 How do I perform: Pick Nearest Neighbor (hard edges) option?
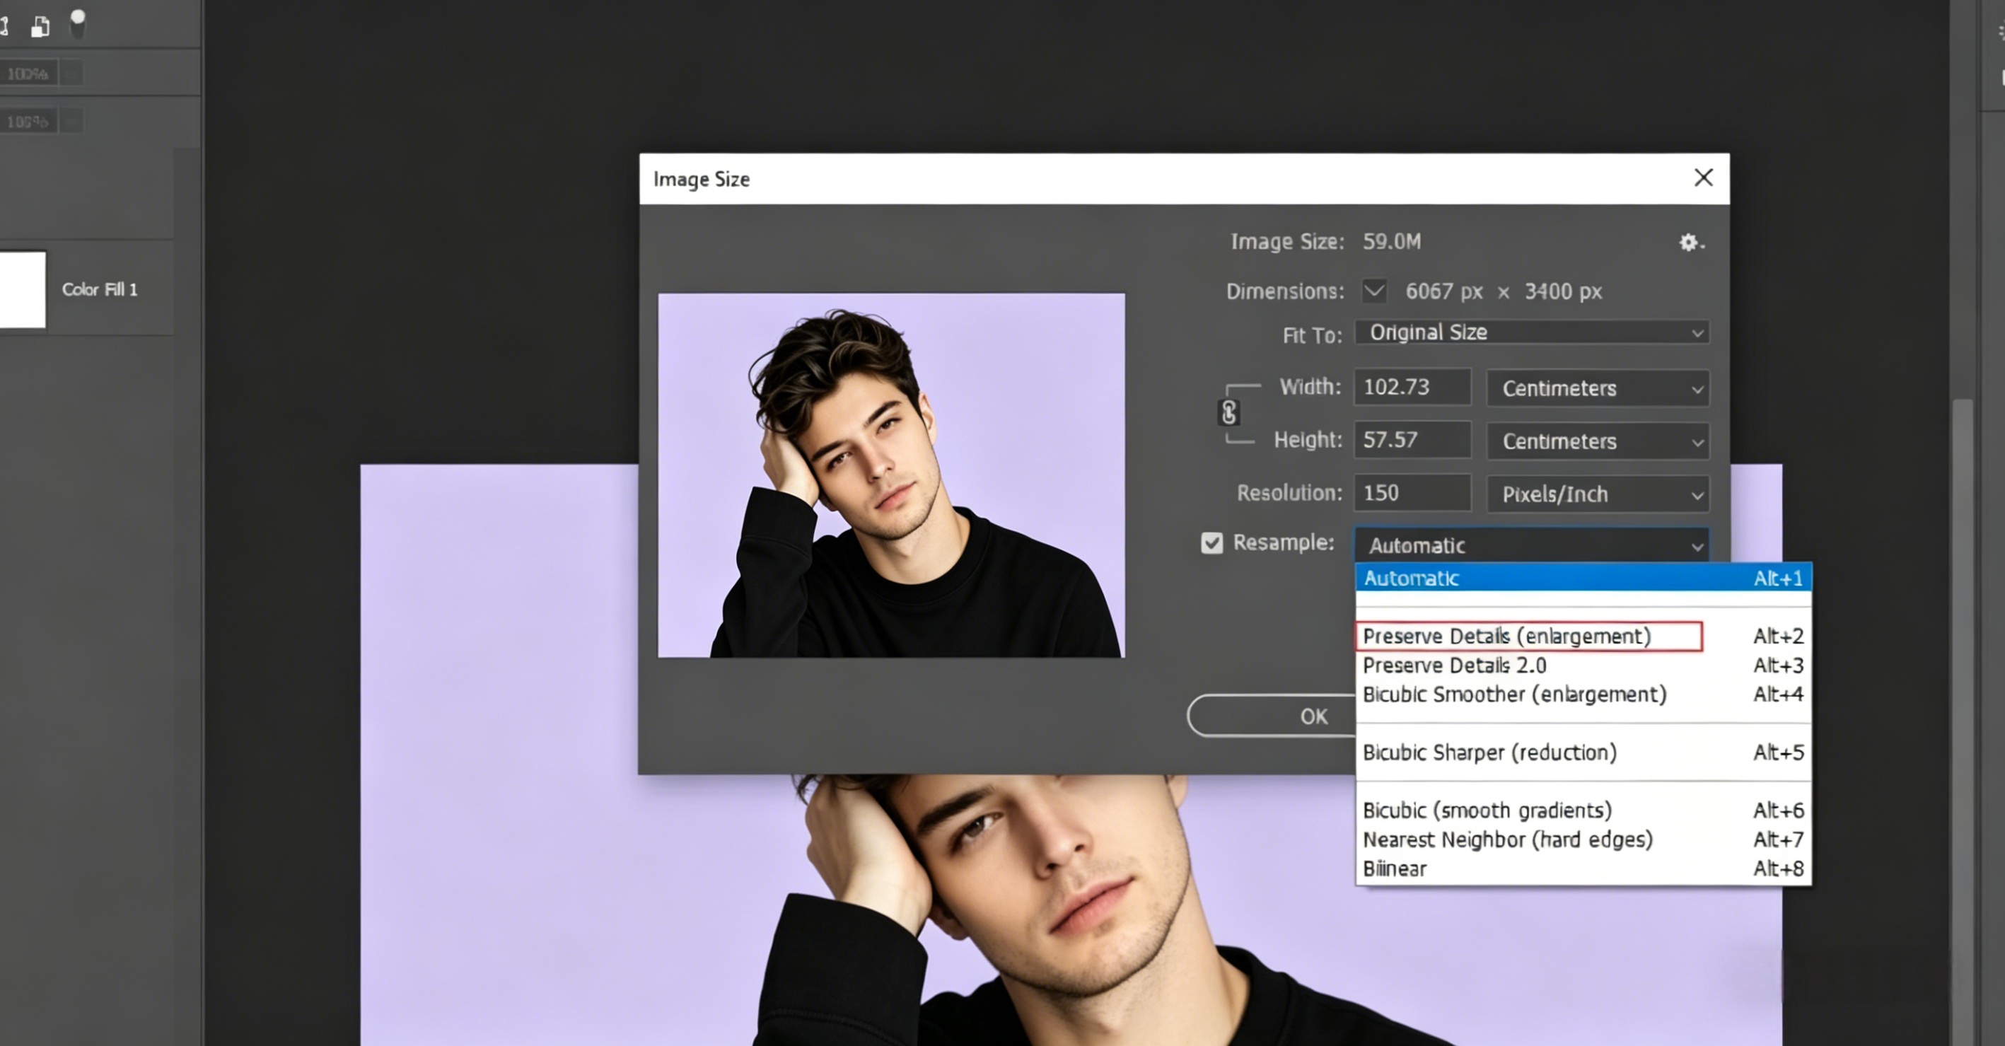pos(1507,839)
